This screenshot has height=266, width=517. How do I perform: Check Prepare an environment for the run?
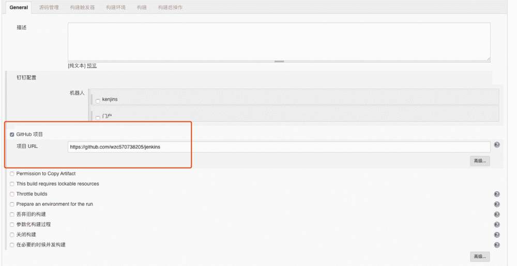[12, 204]
